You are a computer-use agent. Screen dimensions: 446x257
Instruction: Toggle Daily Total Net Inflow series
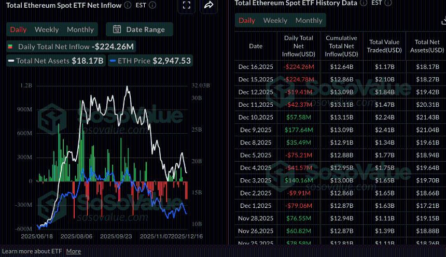[x=70, y=47]
